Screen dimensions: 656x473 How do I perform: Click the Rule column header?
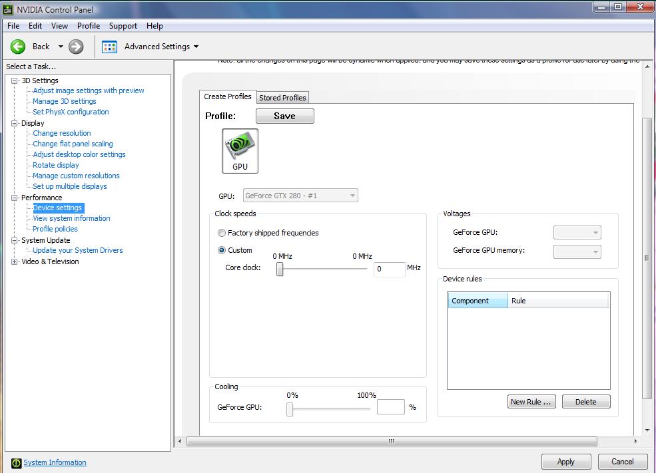click(558, 301)
